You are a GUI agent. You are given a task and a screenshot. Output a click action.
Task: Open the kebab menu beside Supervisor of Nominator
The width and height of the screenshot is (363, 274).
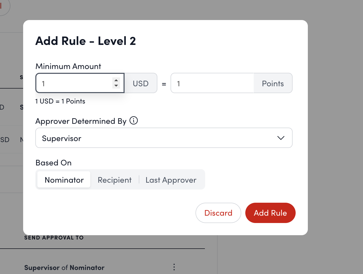174,267
